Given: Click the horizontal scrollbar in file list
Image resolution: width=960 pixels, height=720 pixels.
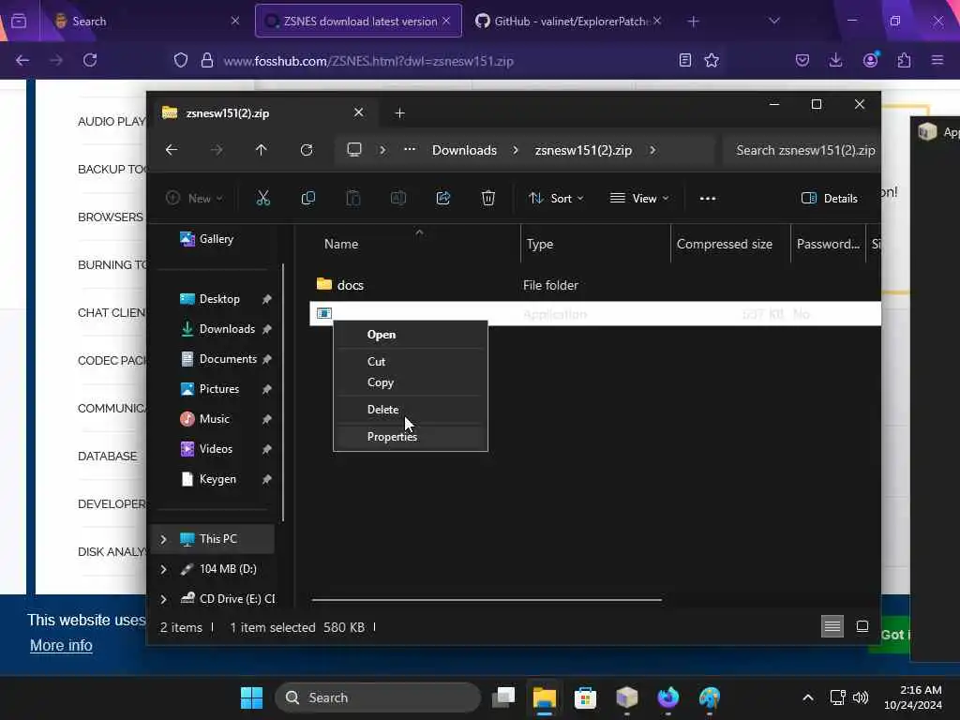Looking at the screenshot, I should click(x=487, y=600).
